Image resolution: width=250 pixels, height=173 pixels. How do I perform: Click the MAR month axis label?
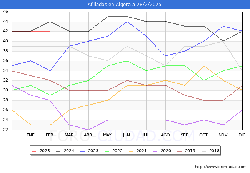pyautogui.click(x=69, y=135)
